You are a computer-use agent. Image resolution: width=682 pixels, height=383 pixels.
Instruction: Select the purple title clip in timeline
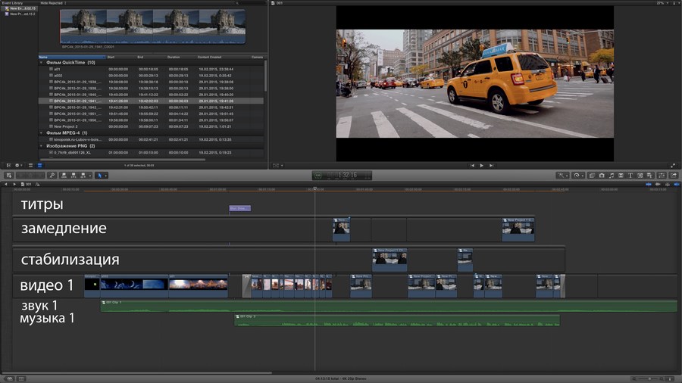239,208
